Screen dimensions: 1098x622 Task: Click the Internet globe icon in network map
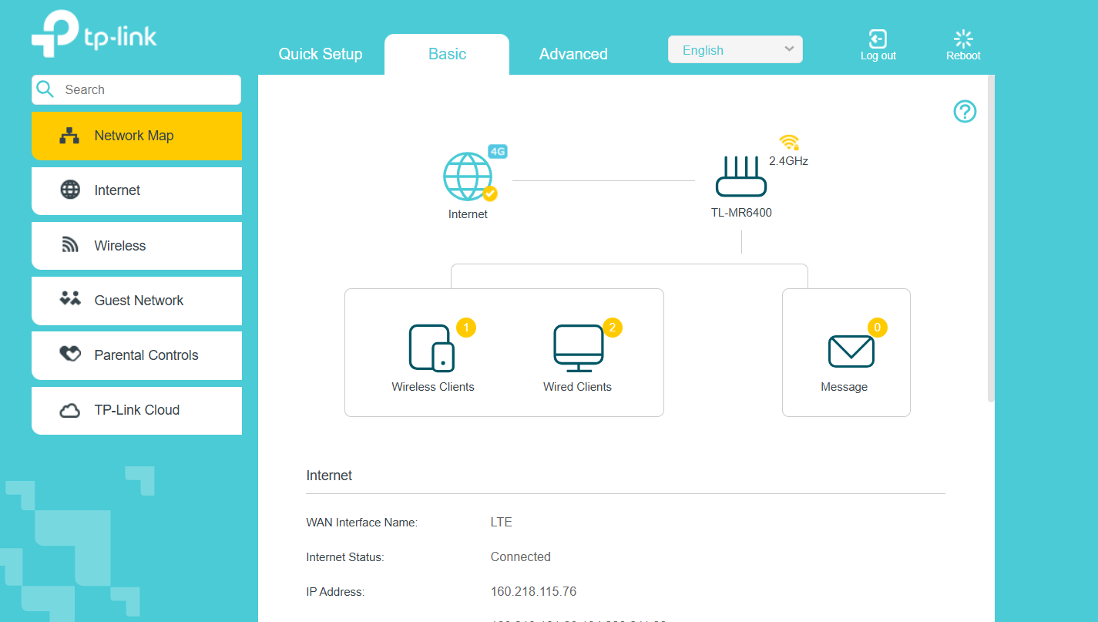pos(468,177)
